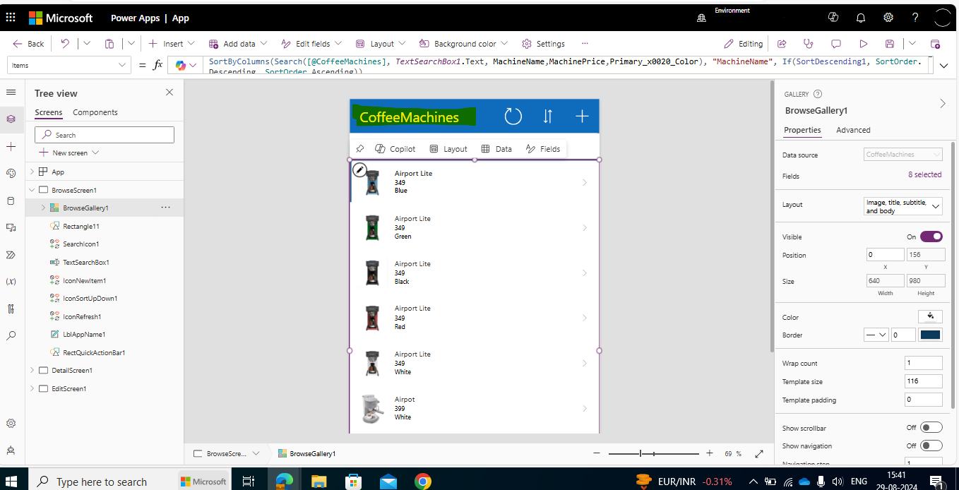This screenshot has height=490, width=959.
Task: Open the more options ellipsis for BrowseGallery1
Action: 165,208
